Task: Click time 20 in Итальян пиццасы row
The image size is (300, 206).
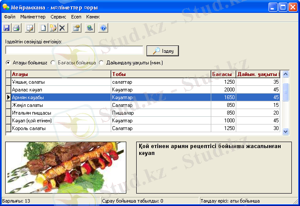Action: point(258,113)
